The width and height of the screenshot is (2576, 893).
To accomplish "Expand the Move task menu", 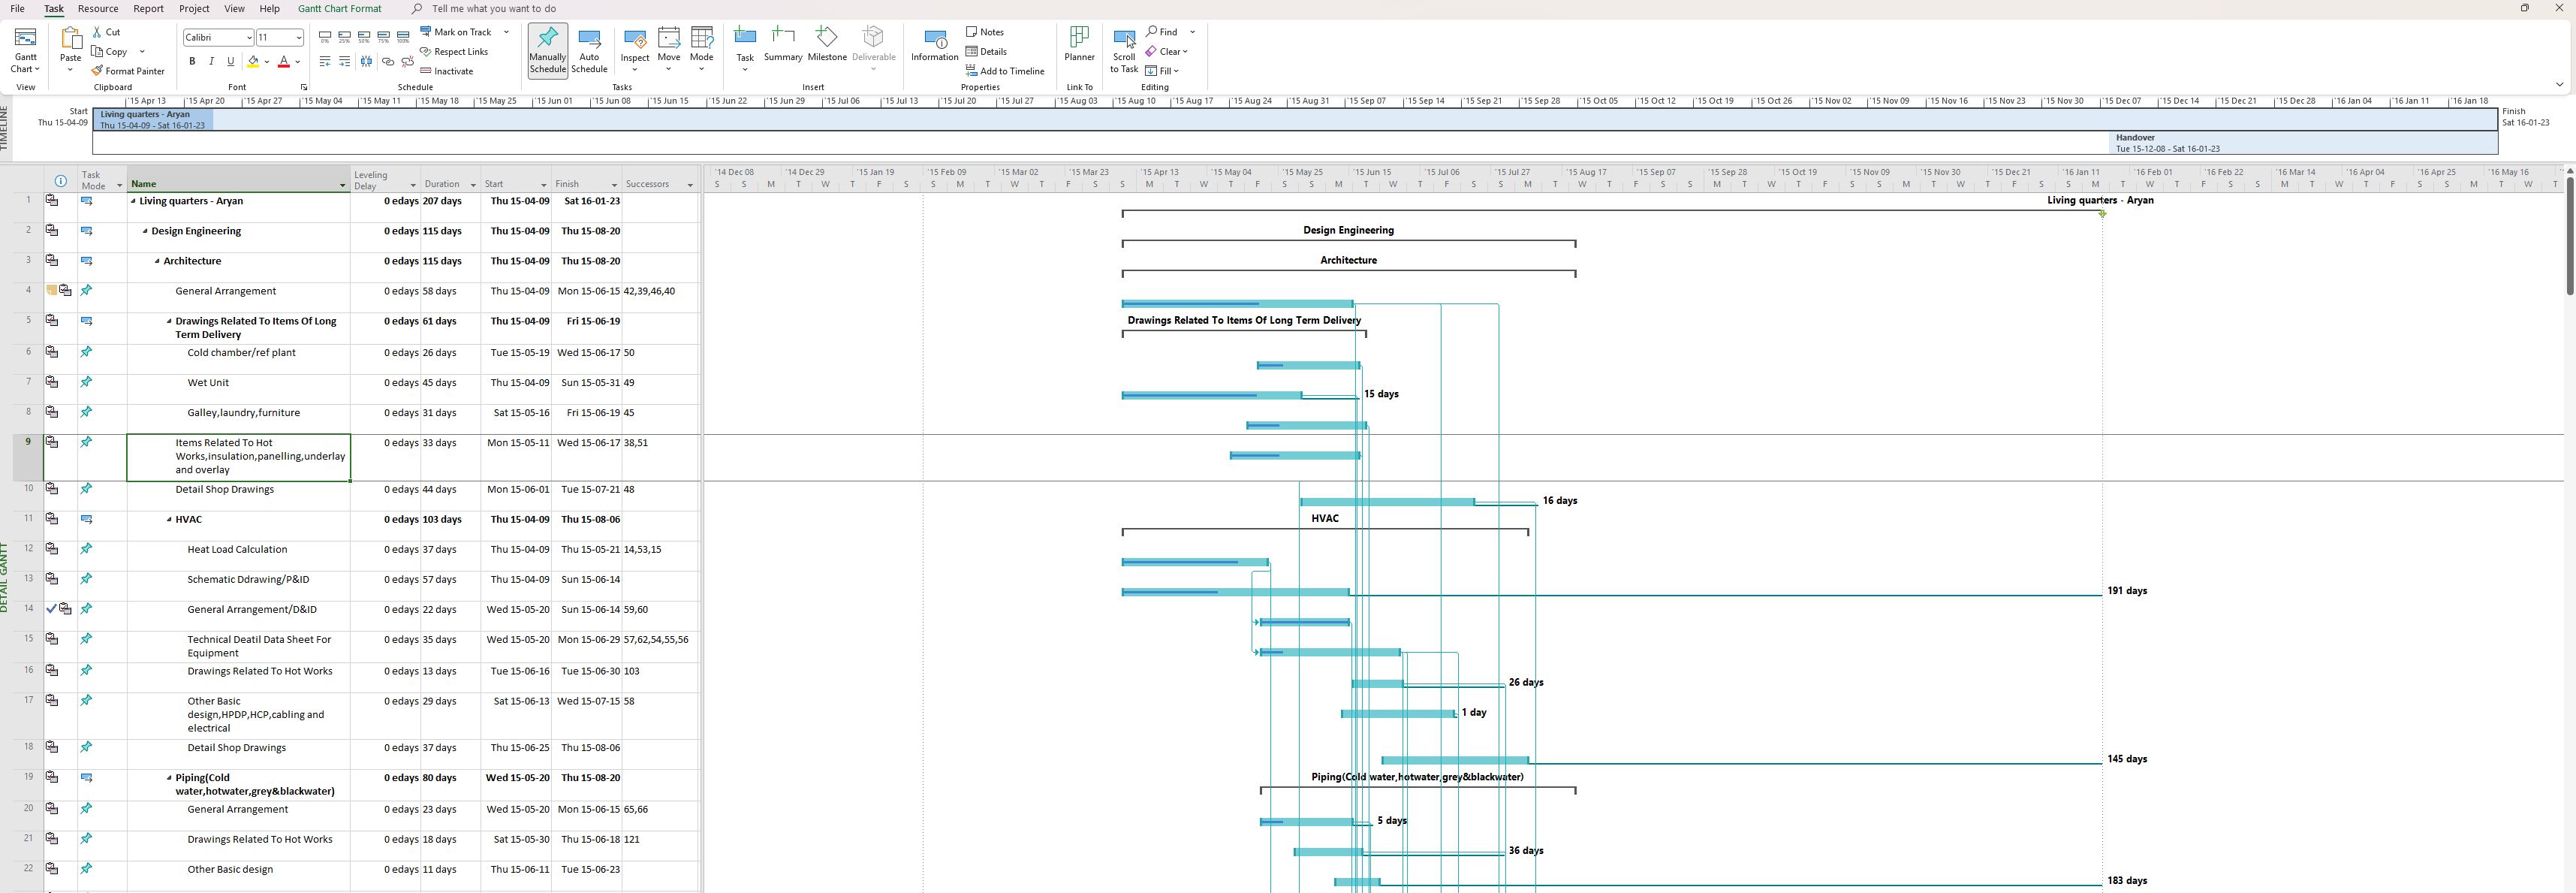I will click(669, 69).
